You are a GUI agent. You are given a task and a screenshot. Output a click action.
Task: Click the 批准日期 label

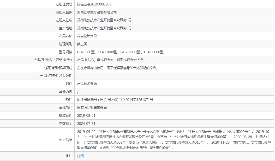(65, 115)
